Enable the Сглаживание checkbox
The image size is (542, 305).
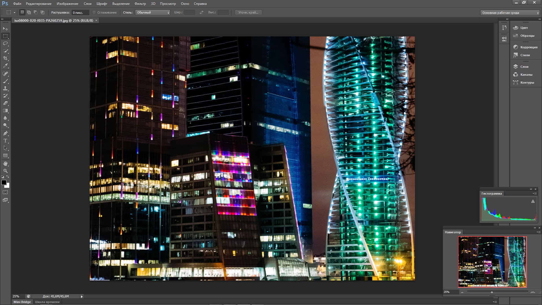pos(94,12)
